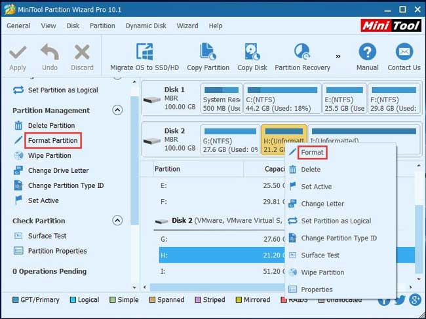Click GPT/Primary legend color swatch

click(x=16, y=300)
